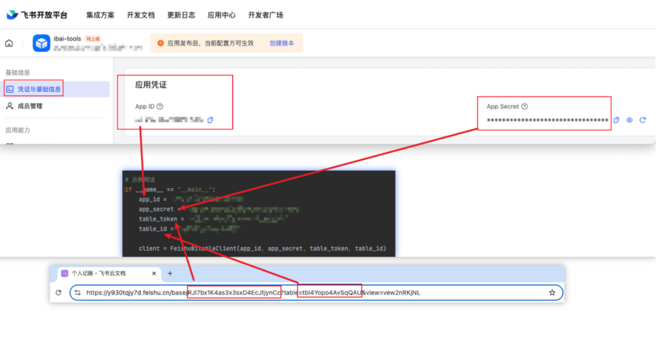Click the ibai-tools app name
The height and width of the screenshot is (342, 656).
pos(67,39)
